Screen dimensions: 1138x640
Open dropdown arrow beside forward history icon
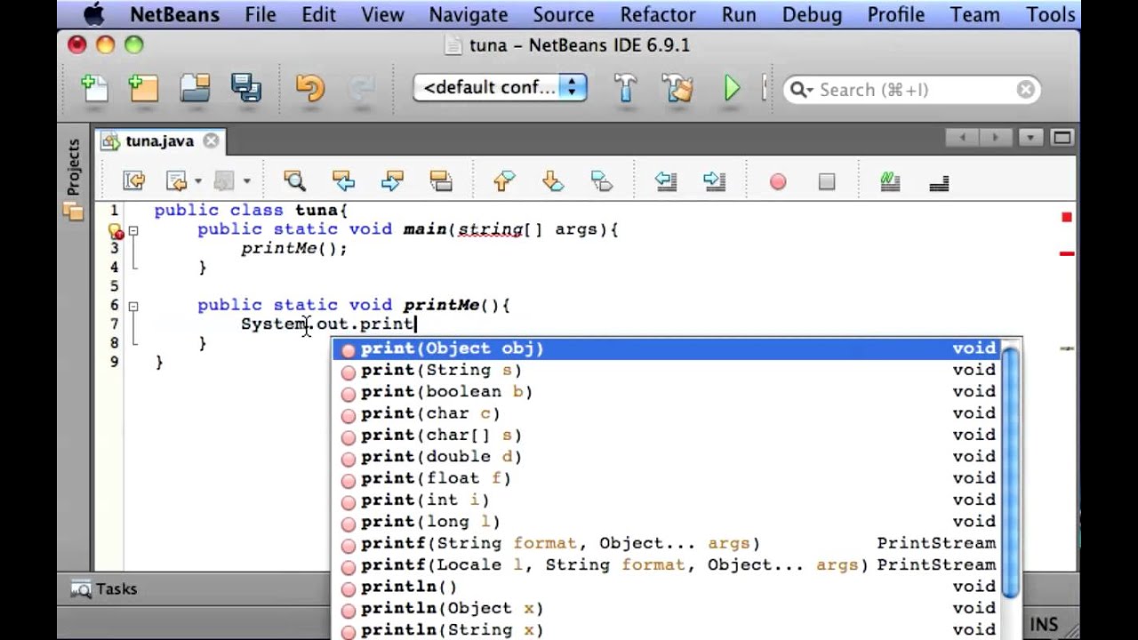click(246, 181)
